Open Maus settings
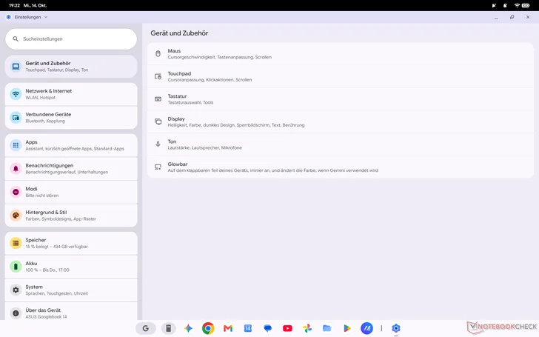The height and width of the screenshot is (337, 539). 341,53
